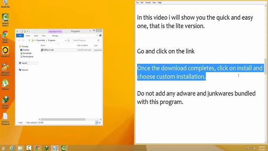
Task: Open Notepad's Format menu
Action: click(148, 3)
